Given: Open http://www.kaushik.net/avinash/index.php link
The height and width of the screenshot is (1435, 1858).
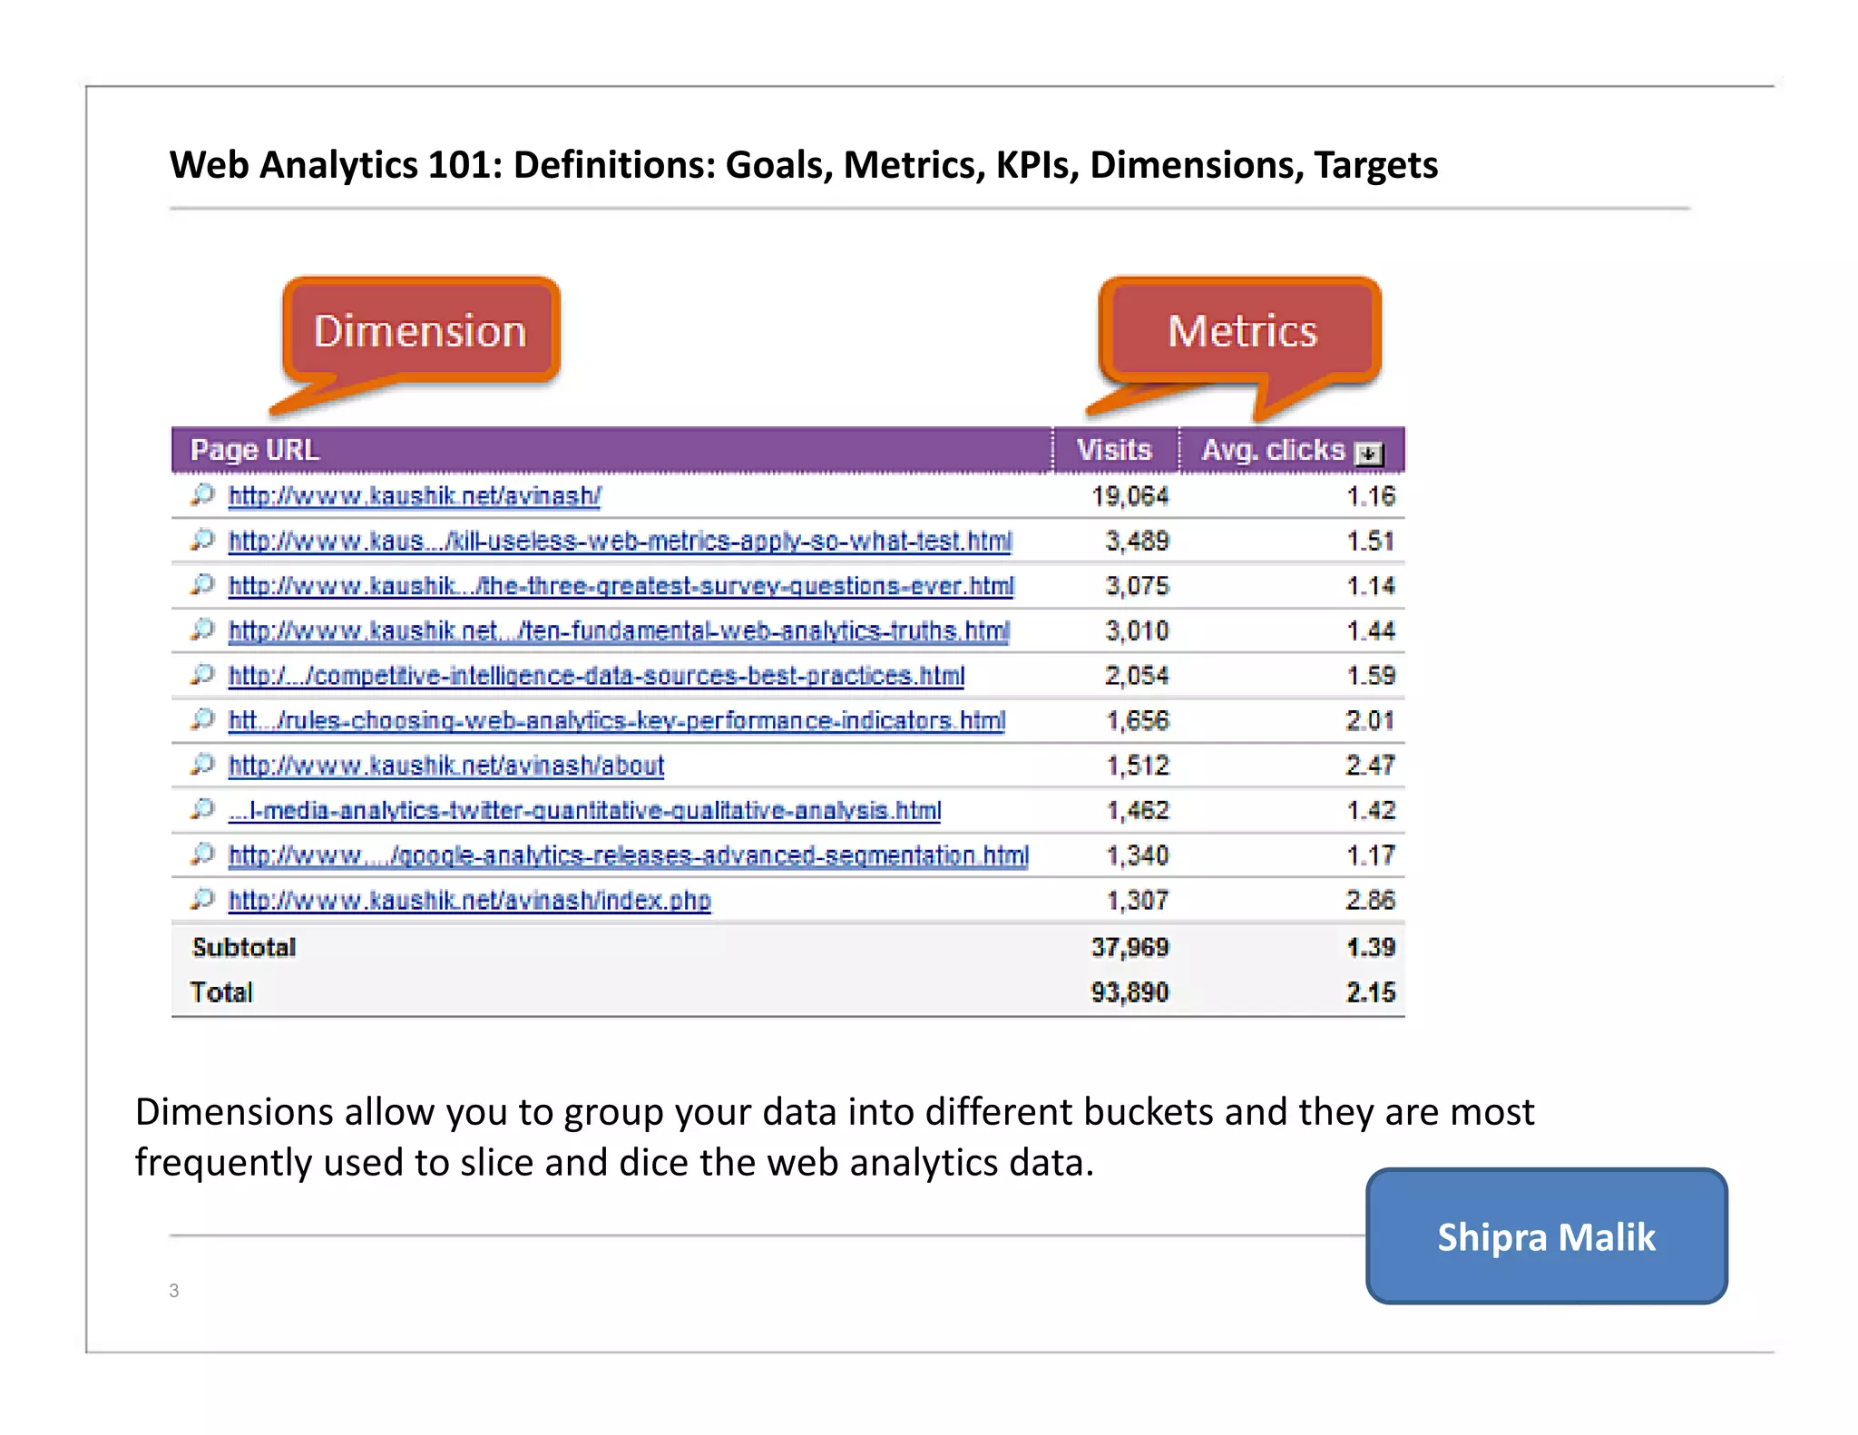Looking at the screenshot, I should [469, 901].
